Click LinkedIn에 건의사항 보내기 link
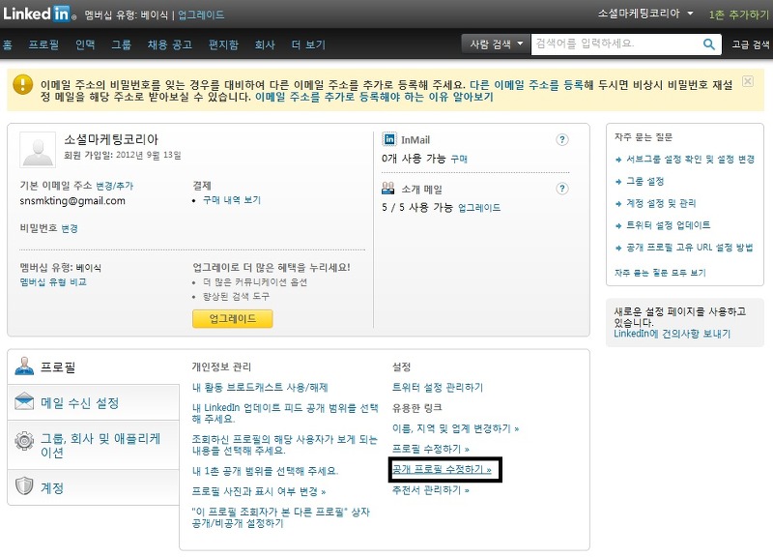773x557 pixels. 672,334
